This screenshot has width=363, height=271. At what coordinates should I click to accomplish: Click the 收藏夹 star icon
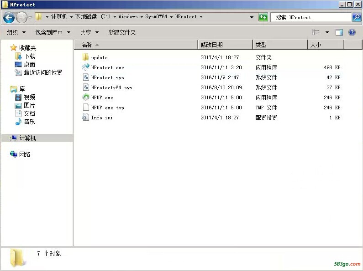(13, 47)
